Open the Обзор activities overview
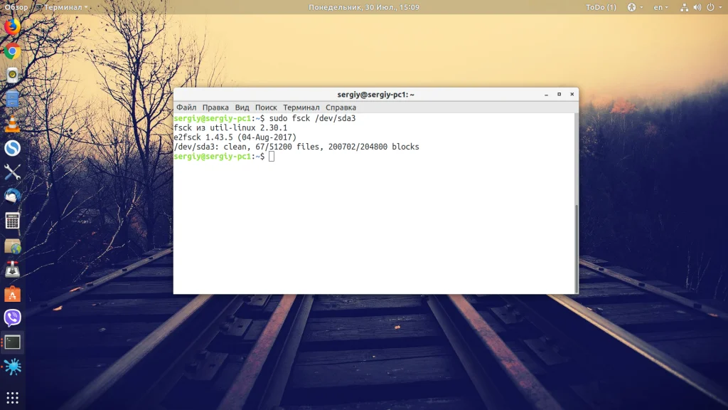 pyautogui.click(x=16, y=7)
